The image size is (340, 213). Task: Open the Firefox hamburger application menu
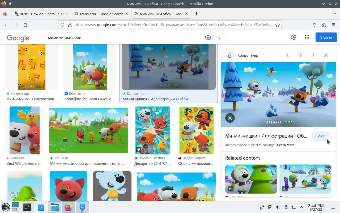tap(334, 25)
